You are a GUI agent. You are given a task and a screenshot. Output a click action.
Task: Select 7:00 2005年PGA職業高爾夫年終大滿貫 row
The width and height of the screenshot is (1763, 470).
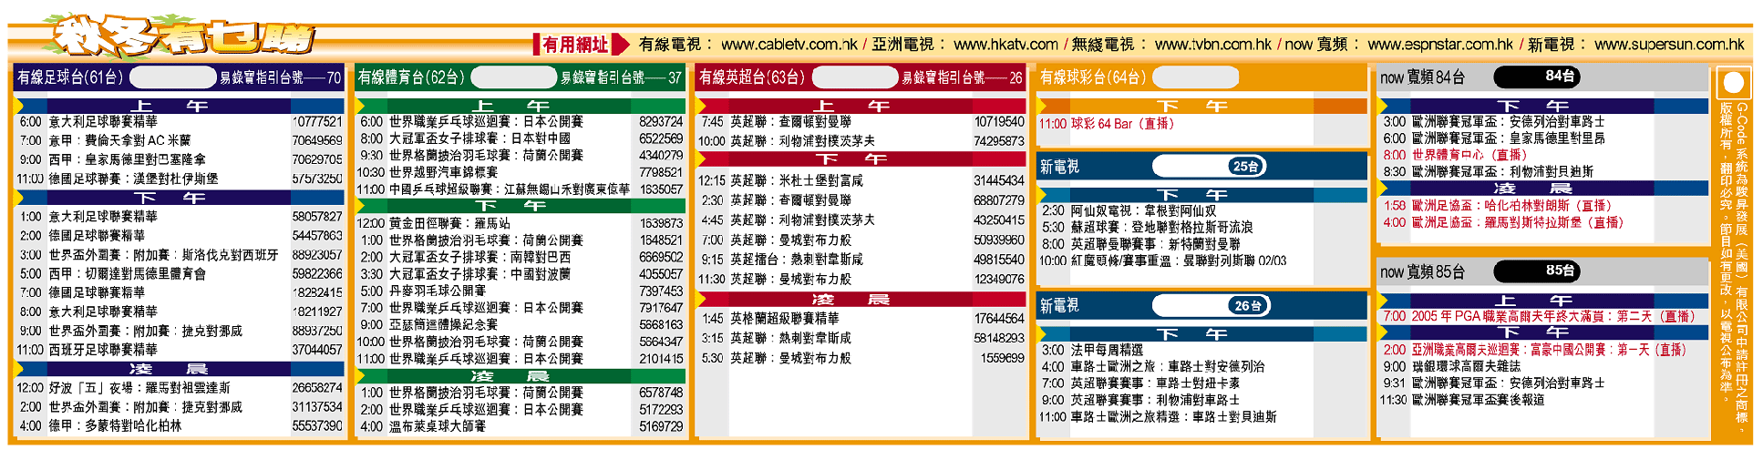click(1543, 316)
